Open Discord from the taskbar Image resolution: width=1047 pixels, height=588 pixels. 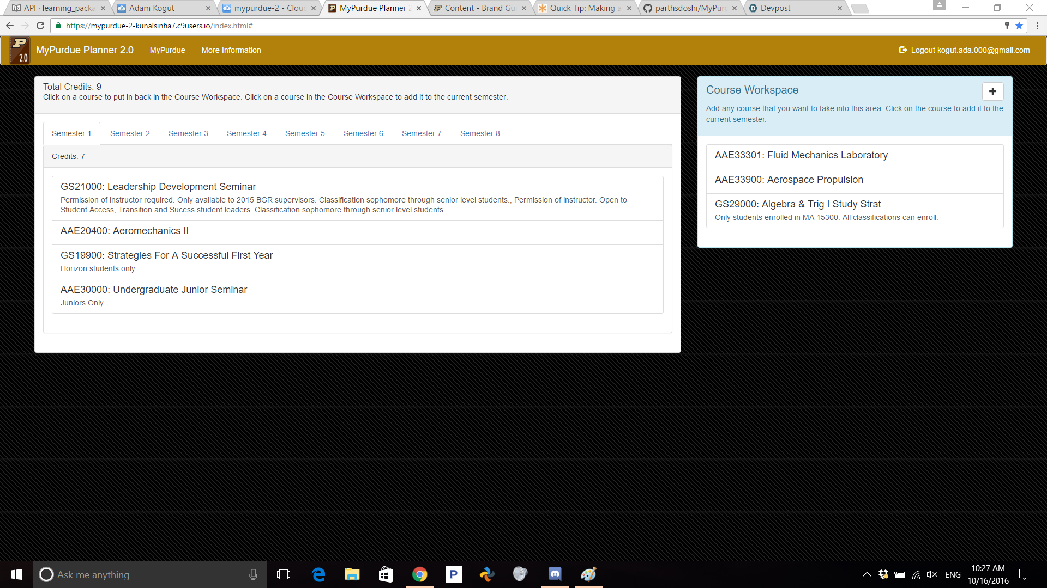[555, 574]
